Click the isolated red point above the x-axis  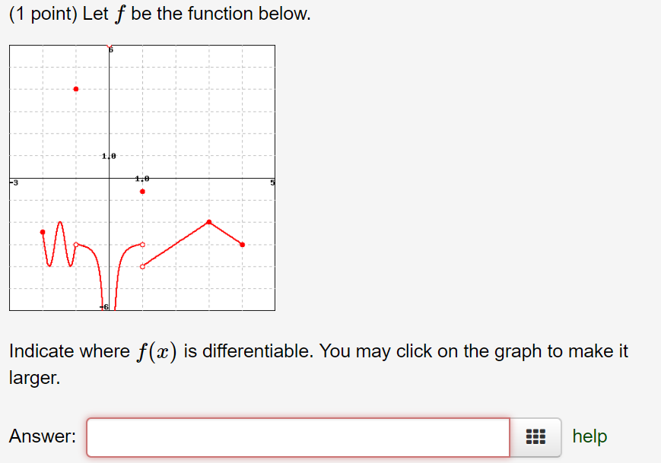75,89
